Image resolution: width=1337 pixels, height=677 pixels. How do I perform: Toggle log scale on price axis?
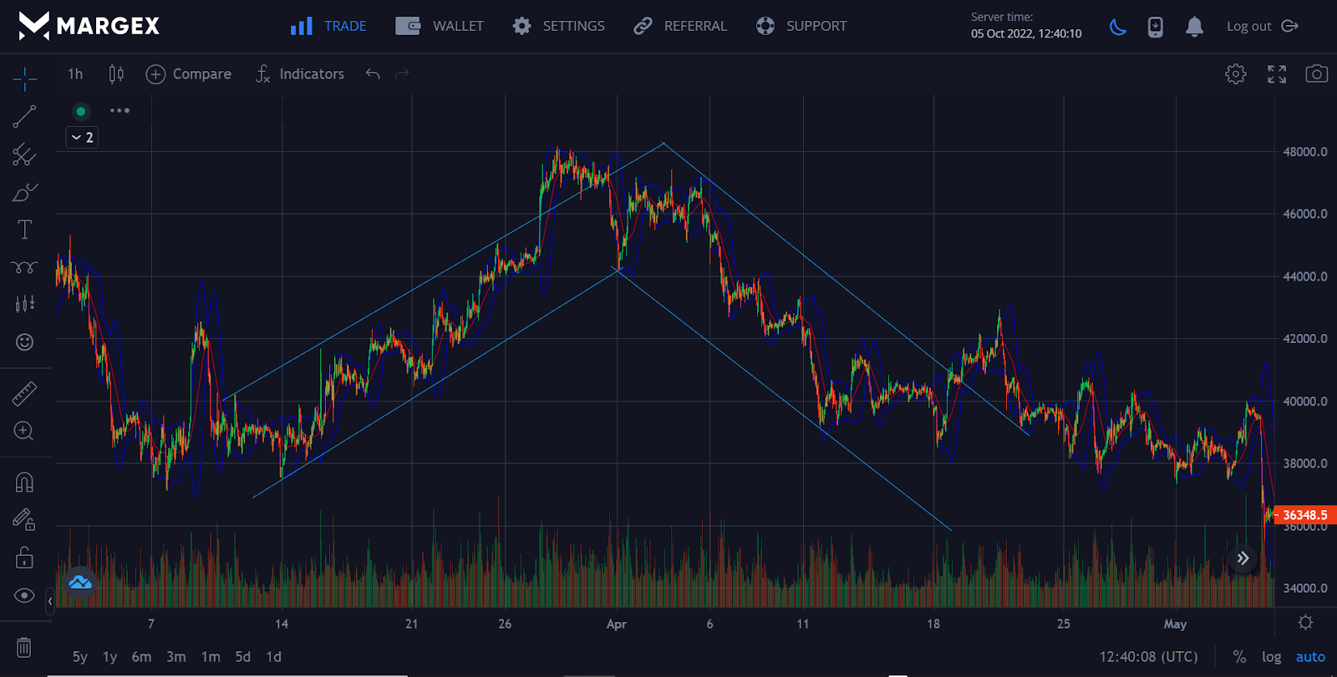[1271, 657]
